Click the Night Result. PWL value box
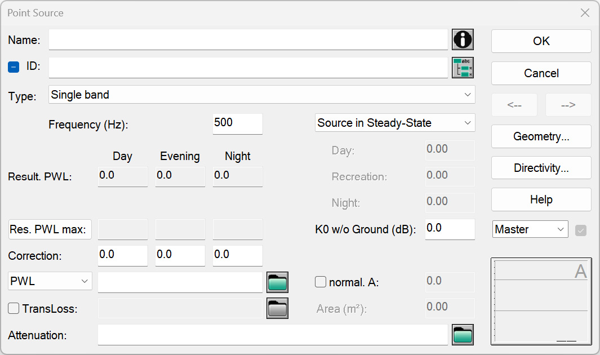 coord(238,176)
